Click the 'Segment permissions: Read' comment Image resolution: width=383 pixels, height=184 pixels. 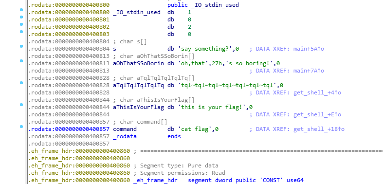click(179, 173)
